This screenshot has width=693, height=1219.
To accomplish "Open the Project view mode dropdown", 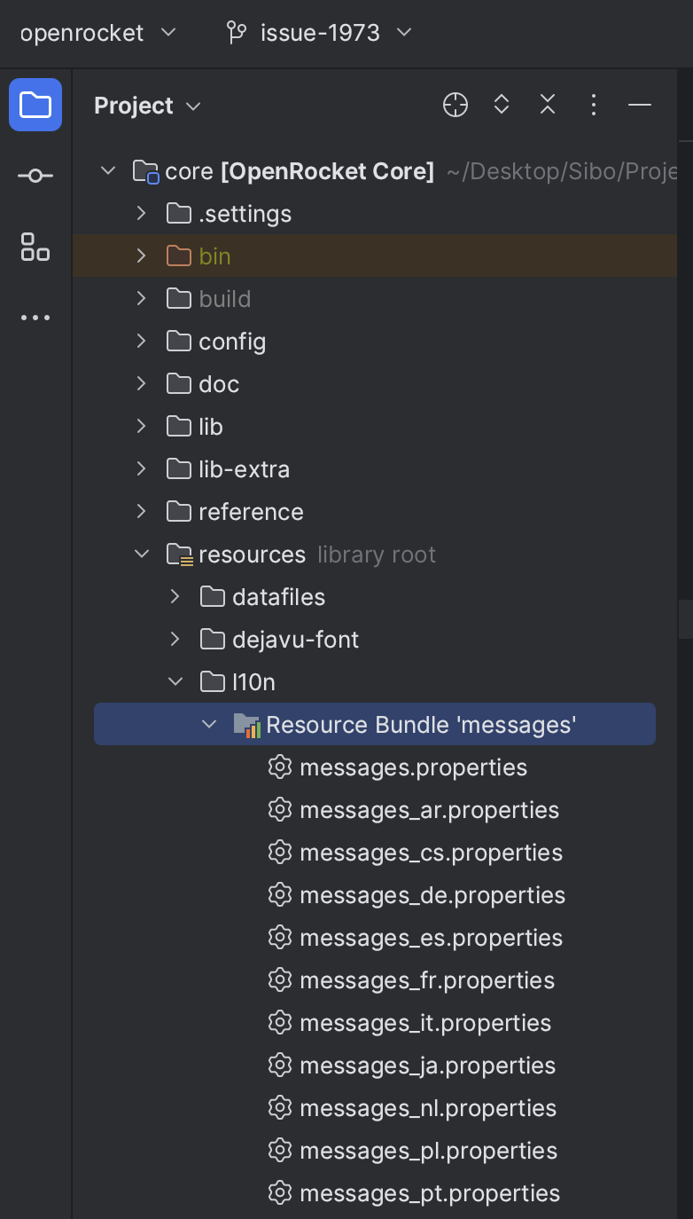I will (147, 106).
